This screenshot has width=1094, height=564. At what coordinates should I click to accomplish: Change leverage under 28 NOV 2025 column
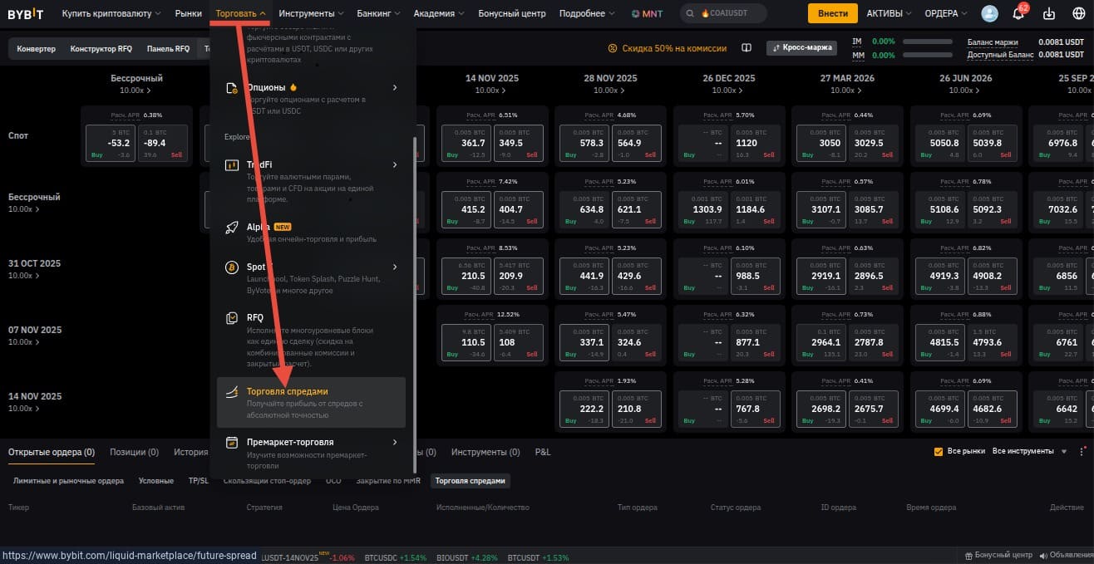click(x=610, y=91)
